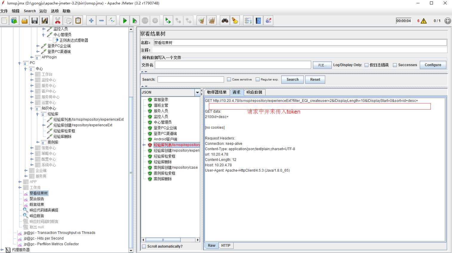Cut with the scissors toolbar icon

pos(58,21)
